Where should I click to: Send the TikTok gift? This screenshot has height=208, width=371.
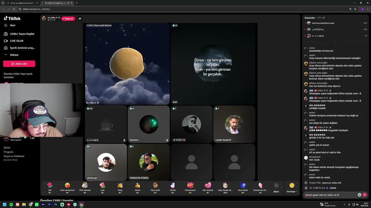tap(173, 187)
